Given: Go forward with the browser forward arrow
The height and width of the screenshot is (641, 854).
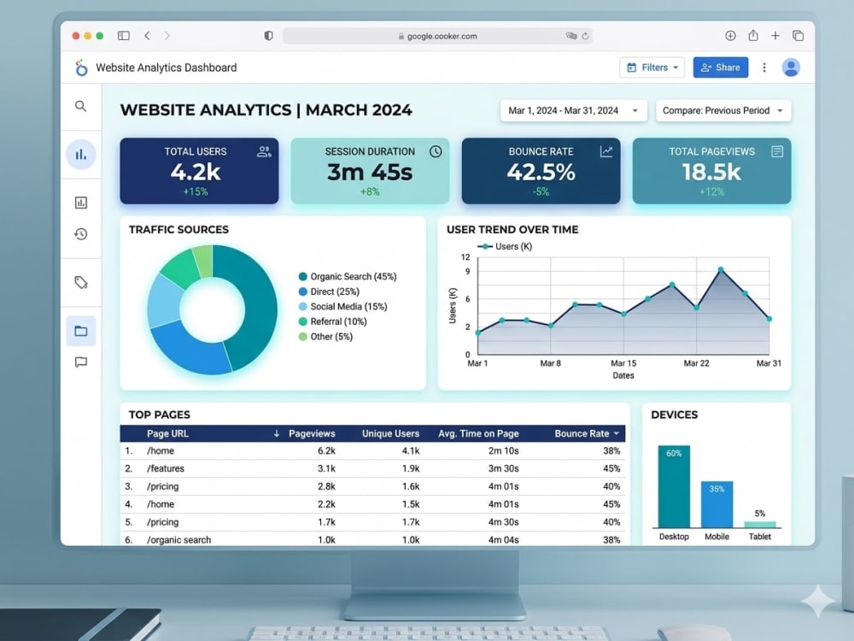Looking at the screenshot, I should point(167,35).
